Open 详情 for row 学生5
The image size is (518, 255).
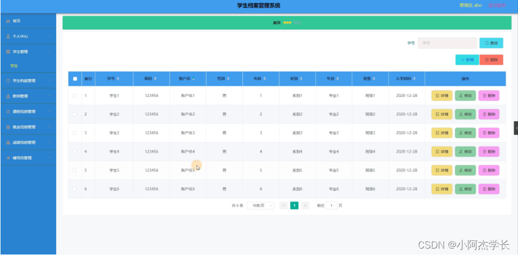tap(441, 170)
